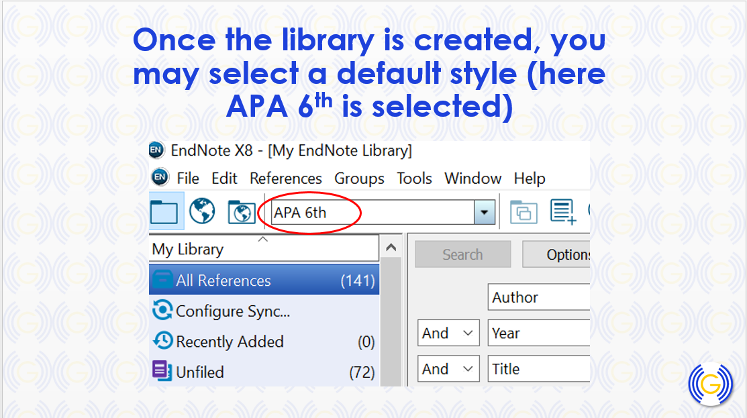This screenshot has width=747, height=418.
Task: Collapse the My Library header chevron
Action: point(263,239)
